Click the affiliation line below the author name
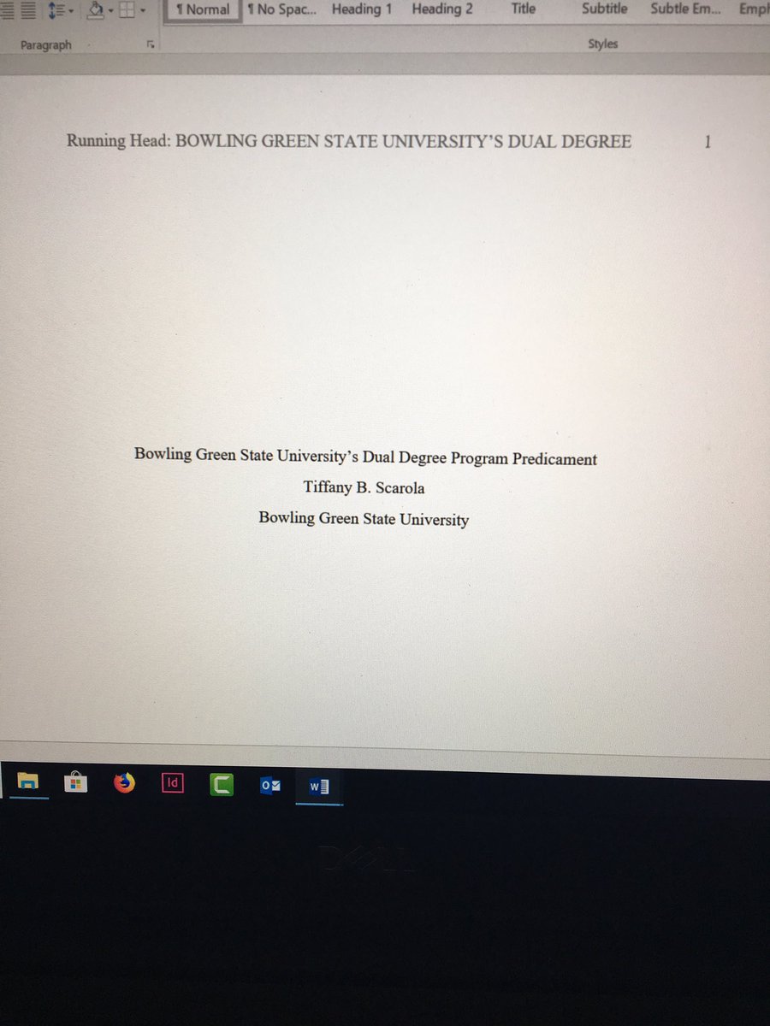Viewport: 770px width, 1026px height. tap(364, 518)
